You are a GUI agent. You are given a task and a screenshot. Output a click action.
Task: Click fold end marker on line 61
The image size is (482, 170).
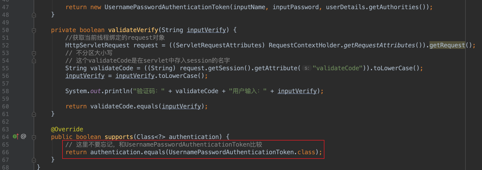(34, 115)
